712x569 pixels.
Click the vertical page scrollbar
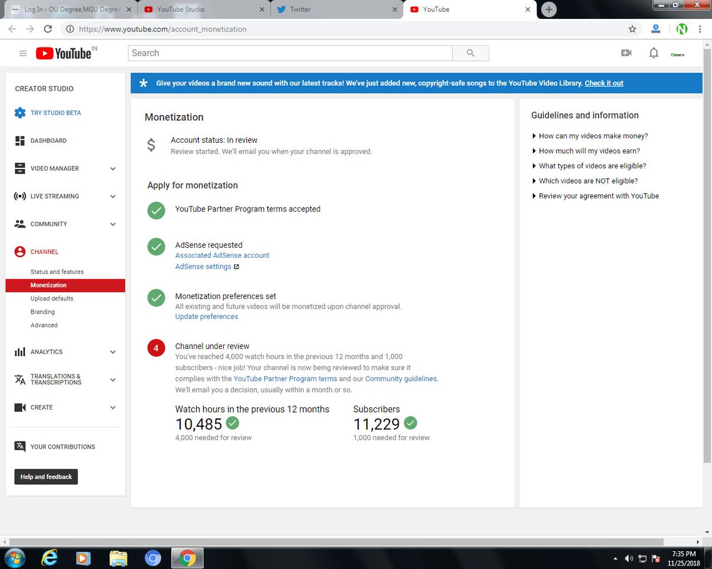[x=707, y=255]
